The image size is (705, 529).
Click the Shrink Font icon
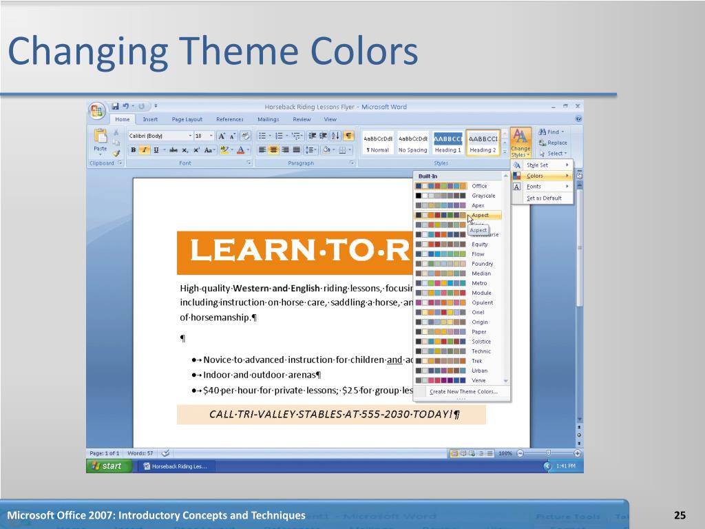(233, 136)
